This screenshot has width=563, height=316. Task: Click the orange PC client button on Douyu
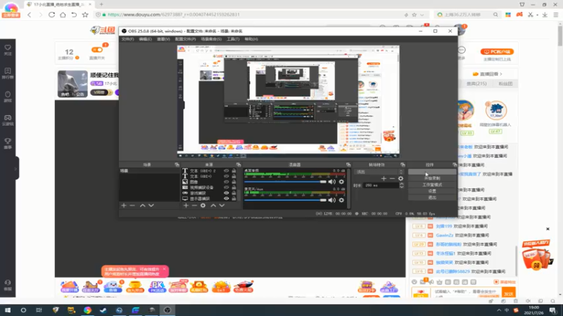pyautogui.click(x=497, y=51)
